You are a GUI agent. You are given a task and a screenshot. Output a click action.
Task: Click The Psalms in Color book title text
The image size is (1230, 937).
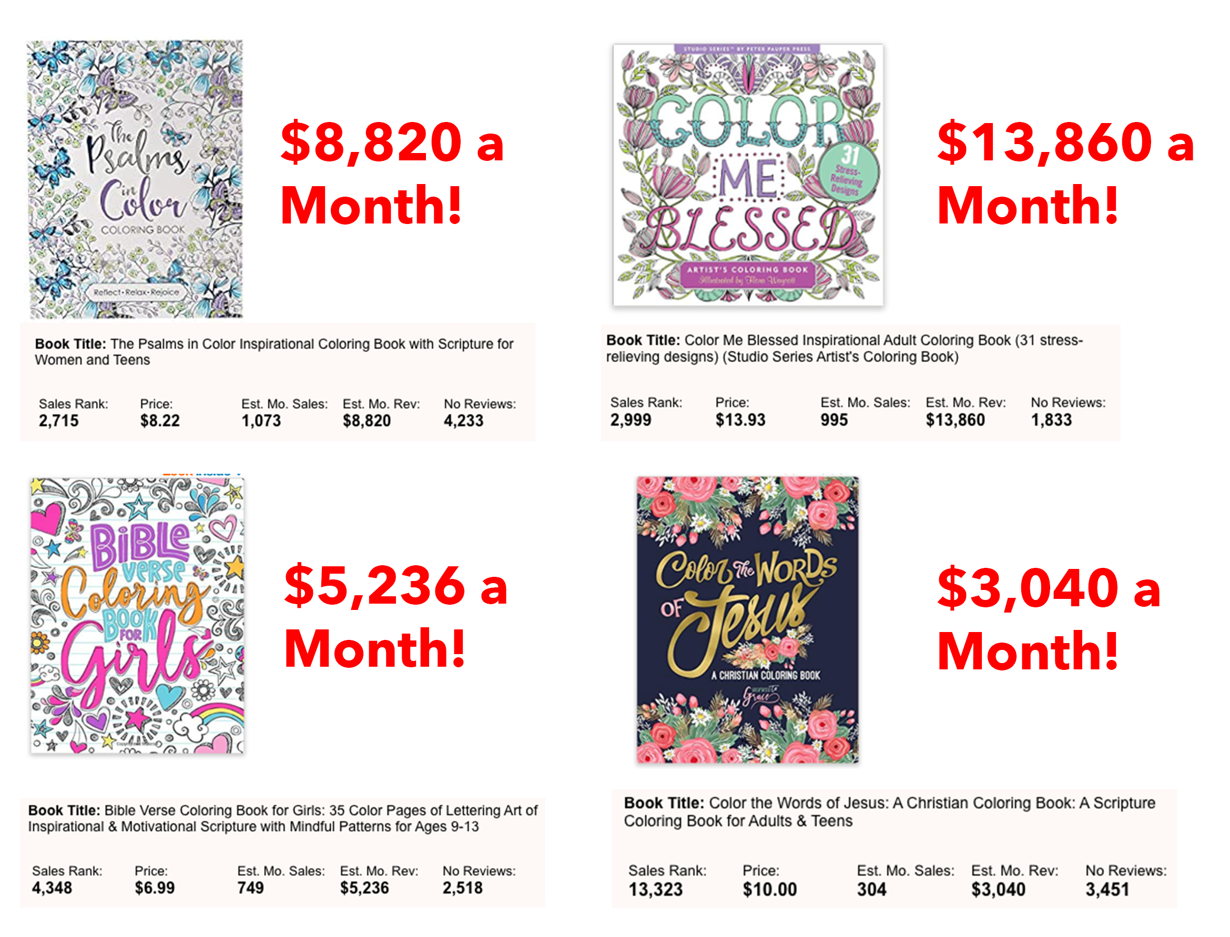[x=273, y=352]
